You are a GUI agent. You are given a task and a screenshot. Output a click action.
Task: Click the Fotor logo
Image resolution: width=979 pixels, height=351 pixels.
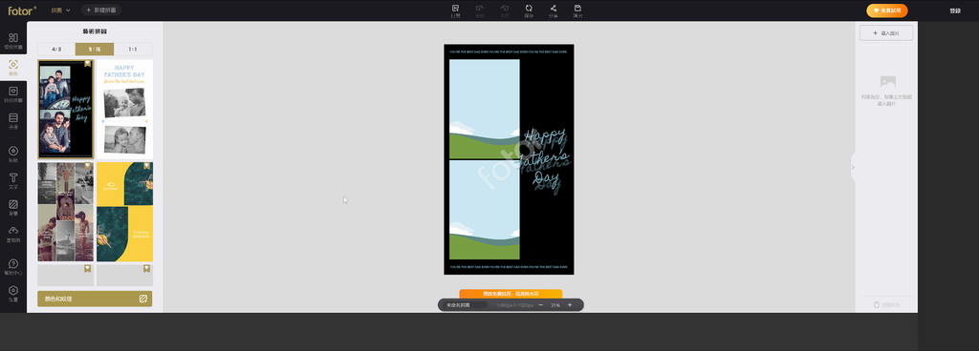(22, 10)
